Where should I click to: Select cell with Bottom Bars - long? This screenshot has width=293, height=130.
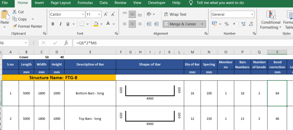click(x=90, y=93)
